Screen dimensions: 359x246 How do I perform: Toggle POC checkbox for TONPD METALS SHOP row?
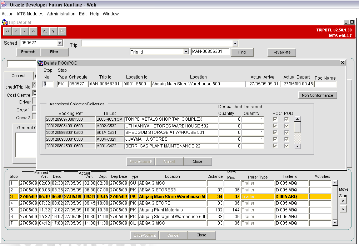(x=275, y=119)
